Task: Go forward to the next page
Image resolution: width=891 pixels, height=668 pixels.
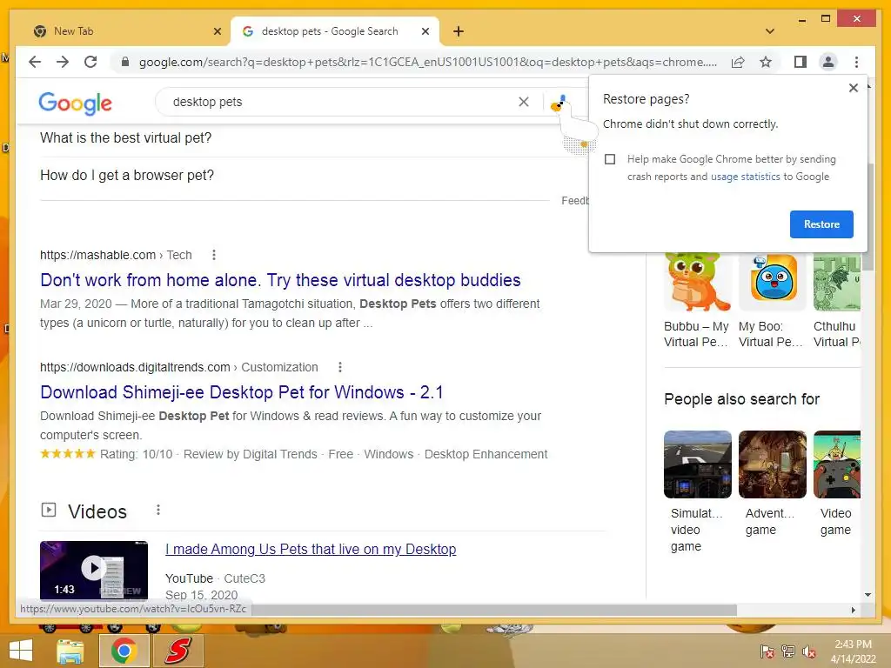Action: click(x=63, y=62)
